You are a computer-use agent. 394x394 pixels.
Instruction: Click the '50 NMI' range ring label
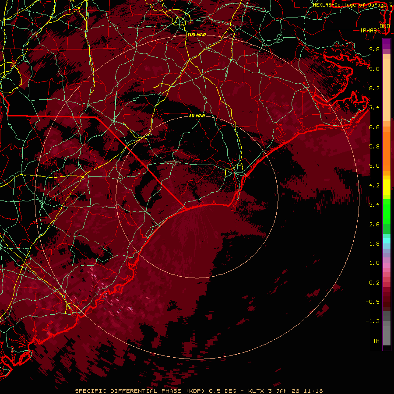coord(197,116)
